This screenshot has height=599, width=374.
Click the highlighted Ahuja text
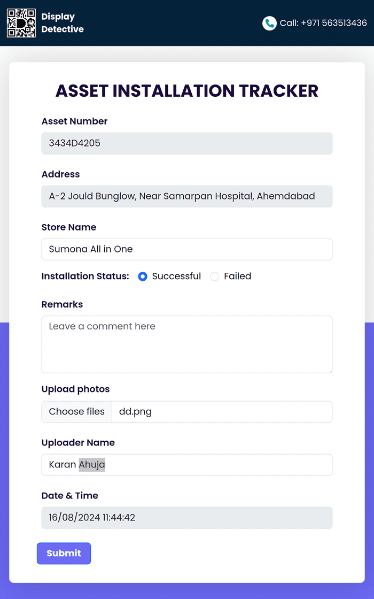tap(92, 465)
